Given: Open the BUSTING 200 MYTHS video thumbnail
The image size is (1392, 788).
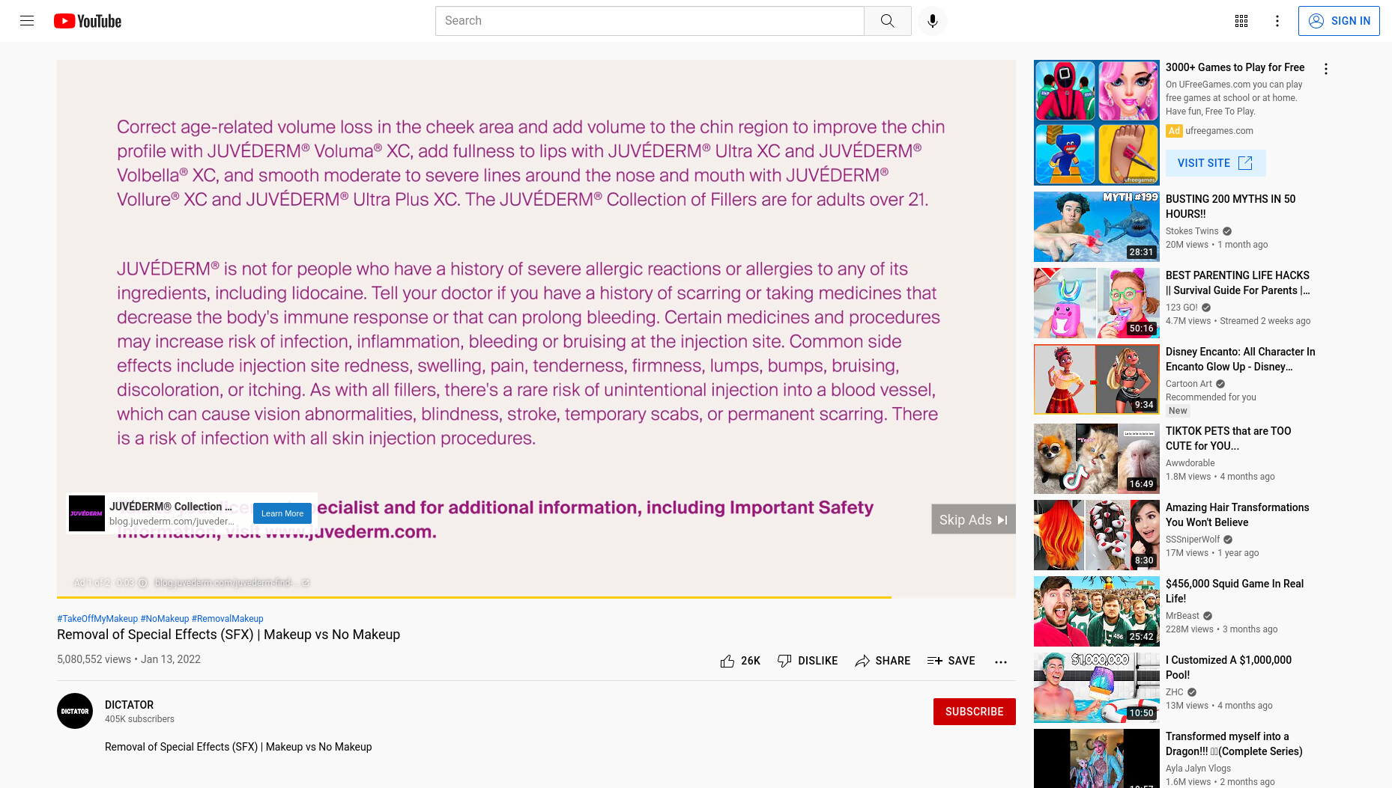Looking at the screenshot, I should [x=1097, y=227].
